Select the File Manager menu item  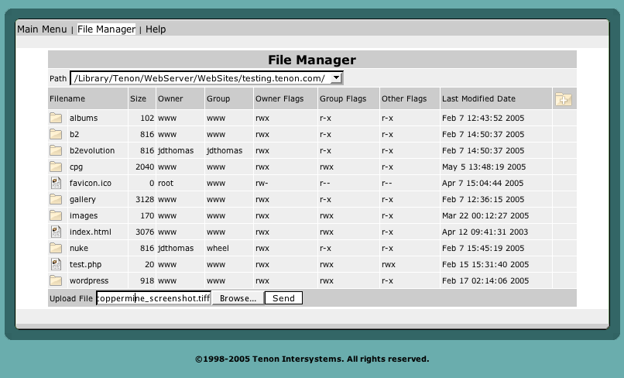106,29
